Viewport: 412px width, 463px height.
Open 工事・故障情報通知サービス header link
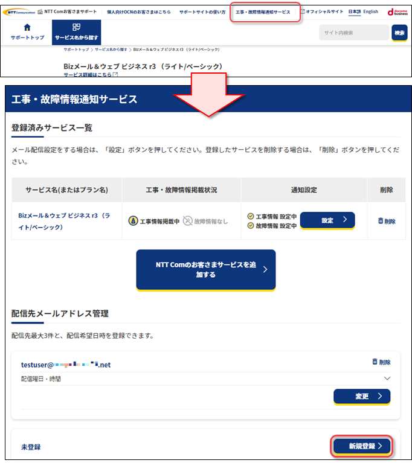(x=263, y=12)
